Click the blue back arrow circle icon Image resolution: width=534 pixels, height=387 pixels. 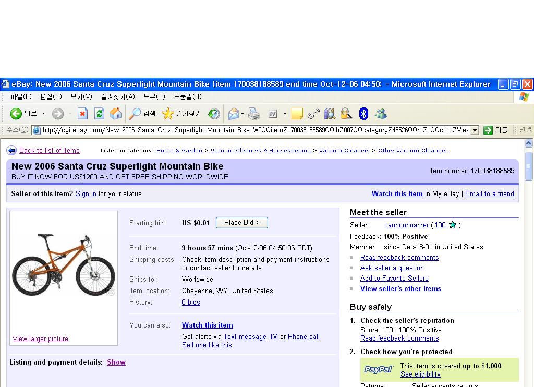point(11,150)
